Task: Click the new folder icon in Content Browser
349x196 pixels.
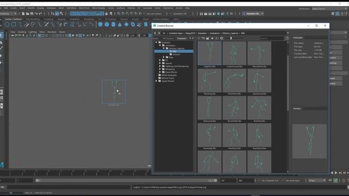Action: tap(207, 38)
